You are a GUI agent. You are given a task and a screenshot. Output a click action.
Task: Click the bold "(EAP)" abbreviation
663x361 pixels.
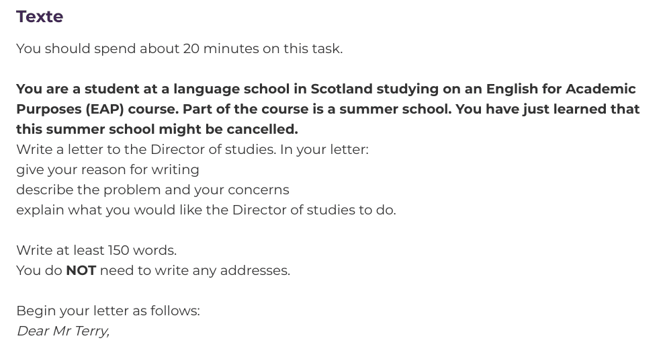click(103, 109)
